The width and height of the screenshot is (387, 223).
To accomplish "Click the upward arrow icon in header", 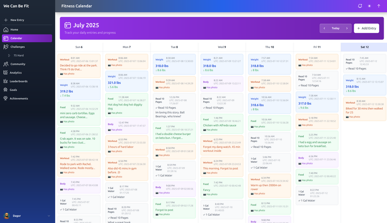I will click(379, 6).
